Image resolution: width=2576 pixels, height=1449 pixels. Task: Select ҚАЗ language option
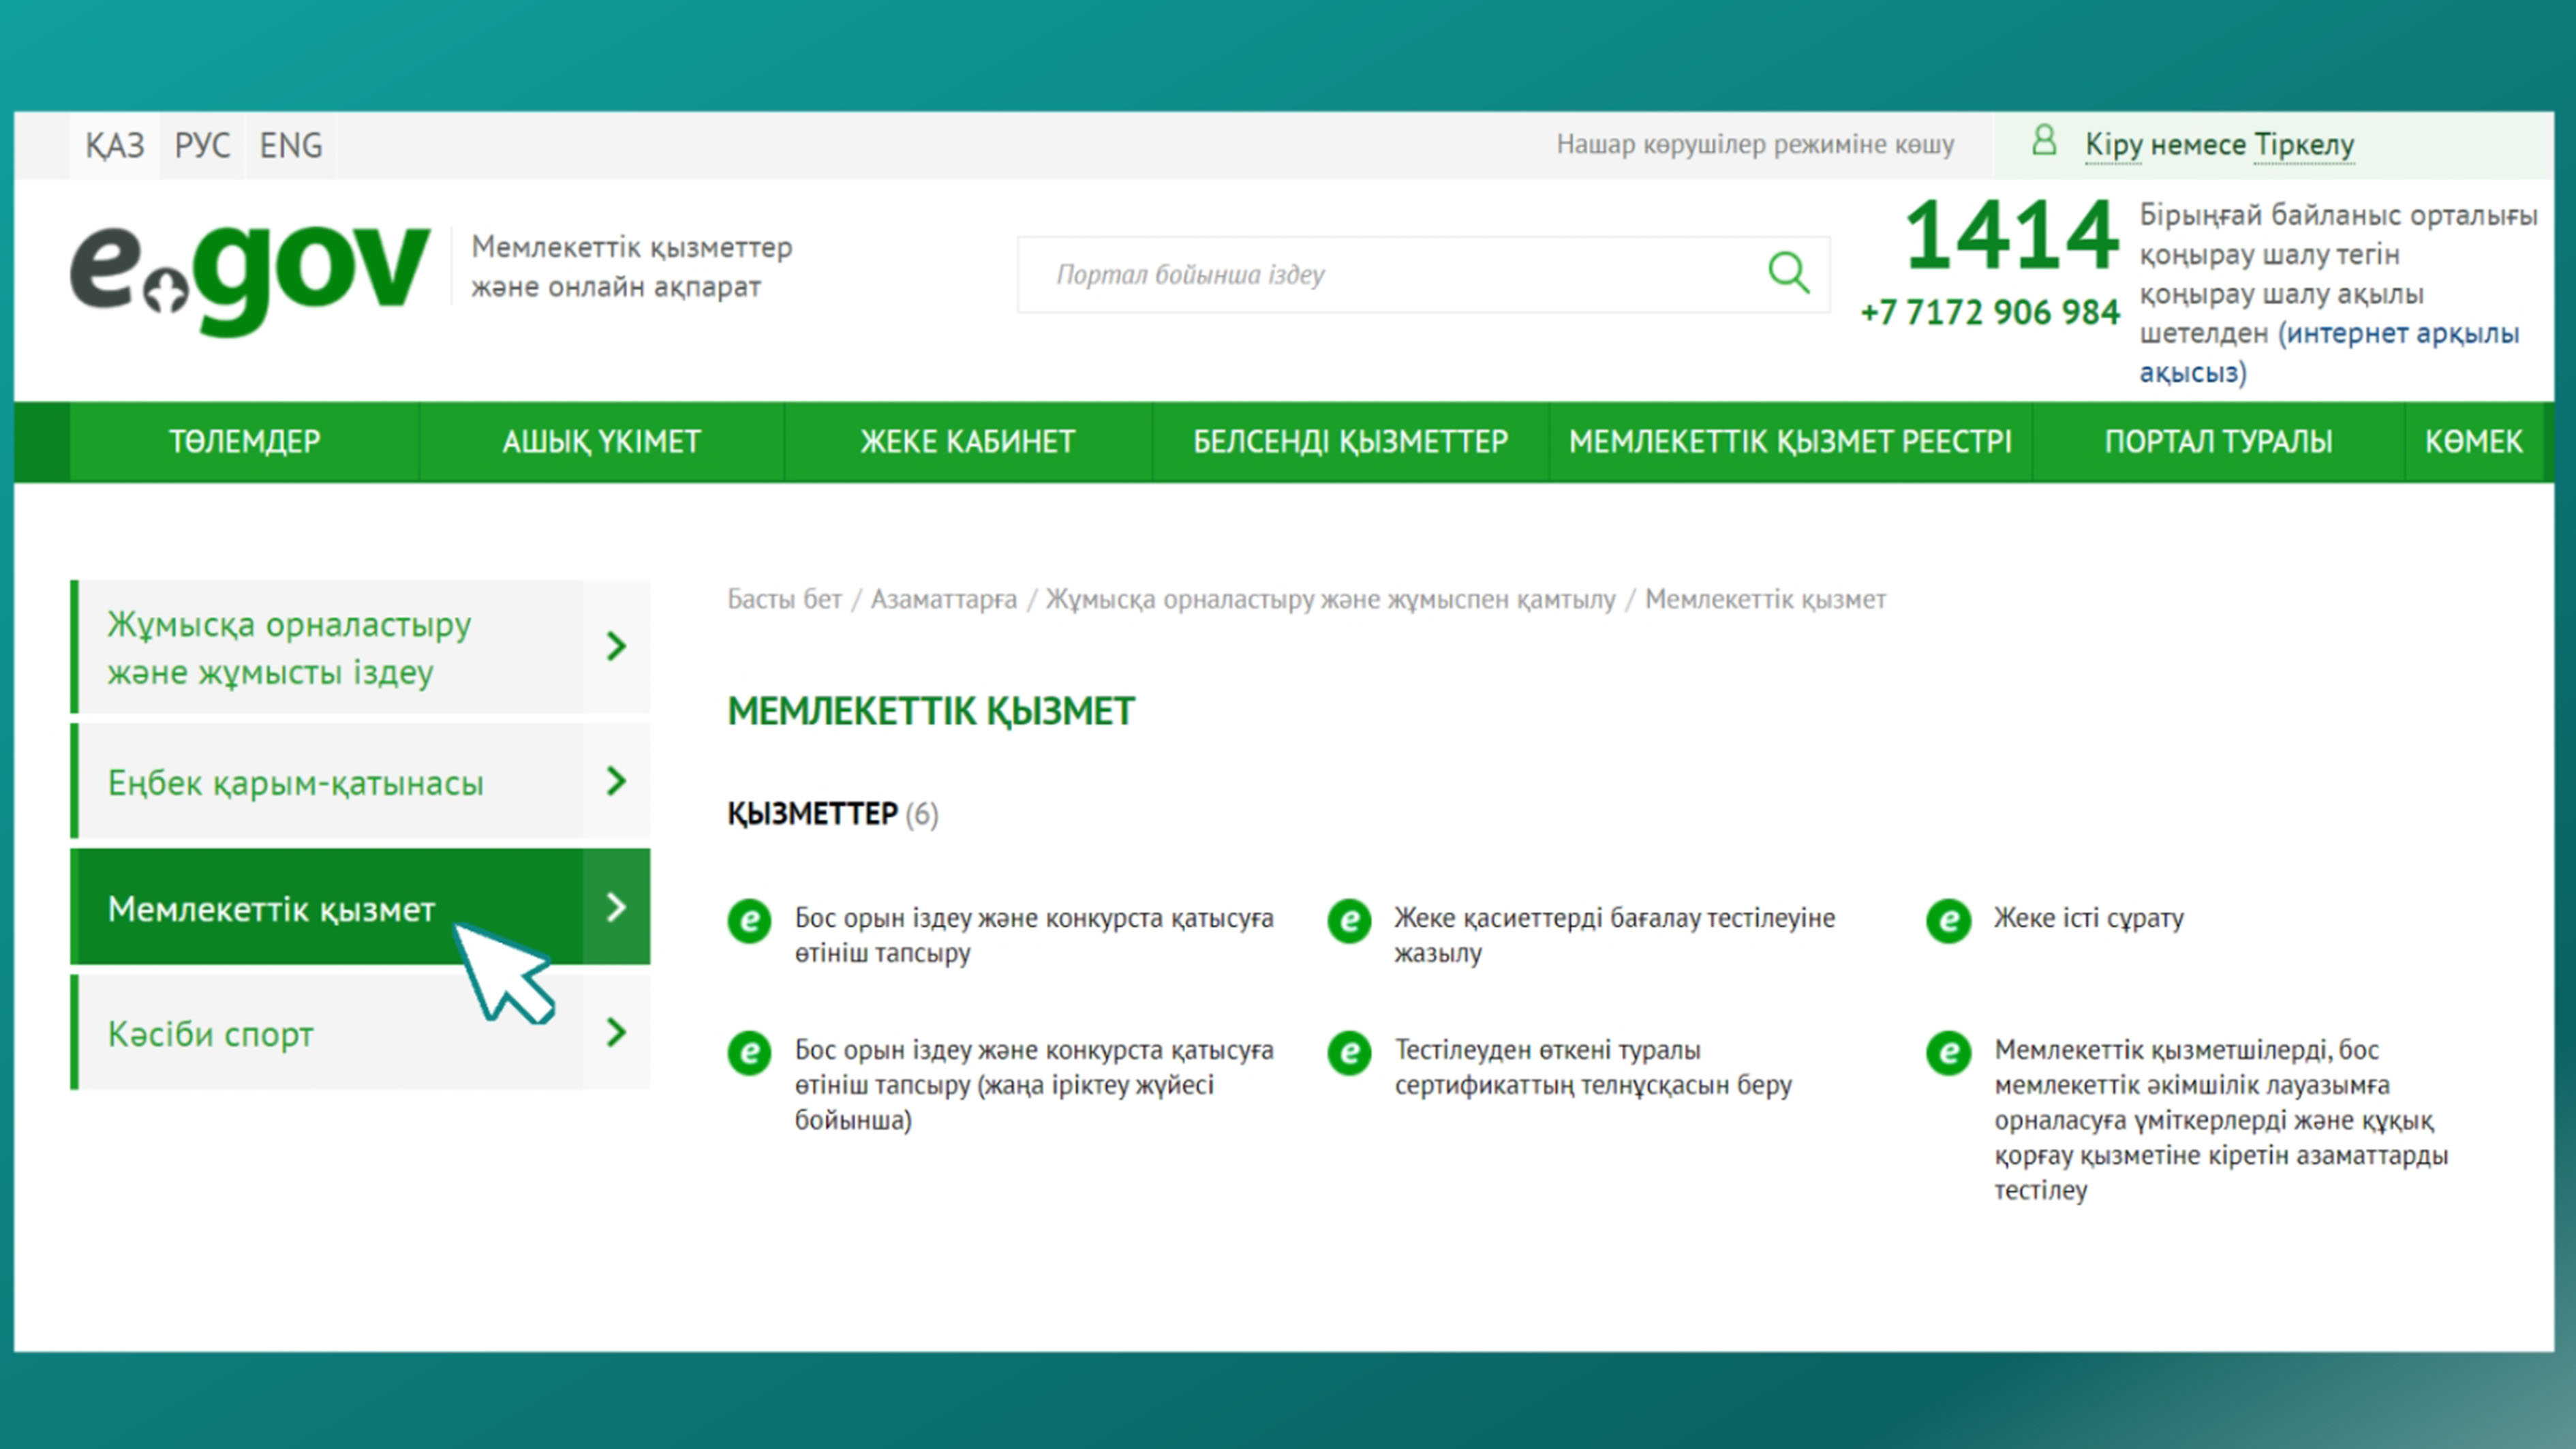tap(114, 146)
